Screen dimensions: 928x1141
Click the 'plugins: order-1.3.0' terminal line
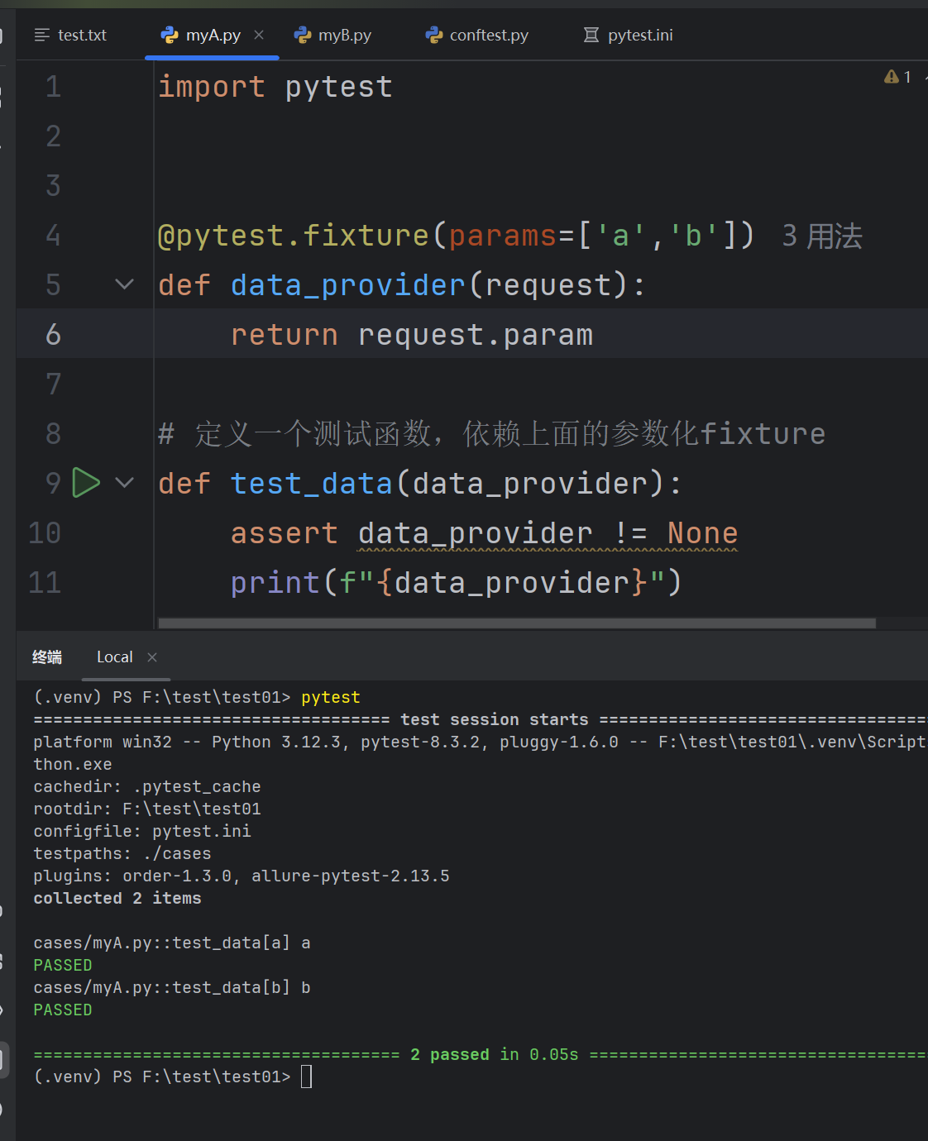pos(242,876)
